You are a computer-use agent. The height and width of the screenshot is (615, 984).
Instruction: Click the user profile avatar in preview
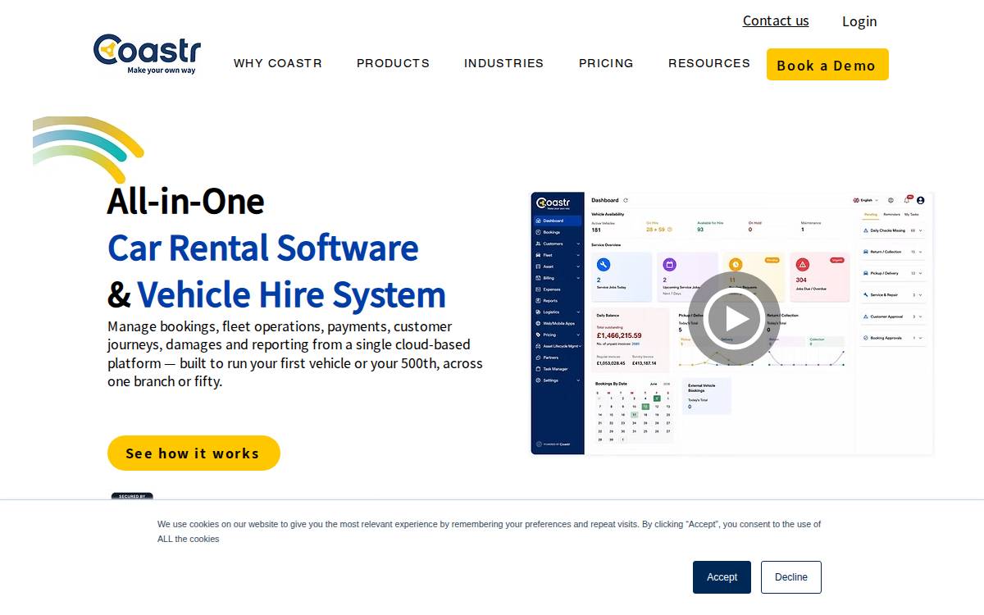[921, 200]
